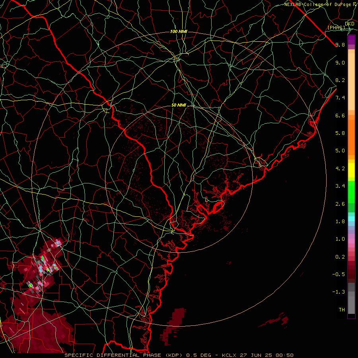The width and height of the screenshot is (358, 358).
Task: Click the TH threshold label
Action: tap(342, 310)
